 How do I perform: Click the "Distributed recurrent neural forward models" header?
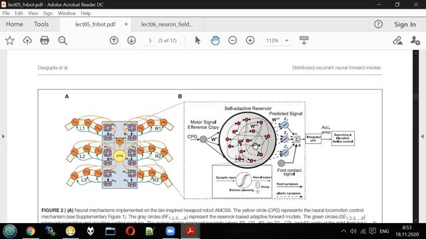point(336,68)
